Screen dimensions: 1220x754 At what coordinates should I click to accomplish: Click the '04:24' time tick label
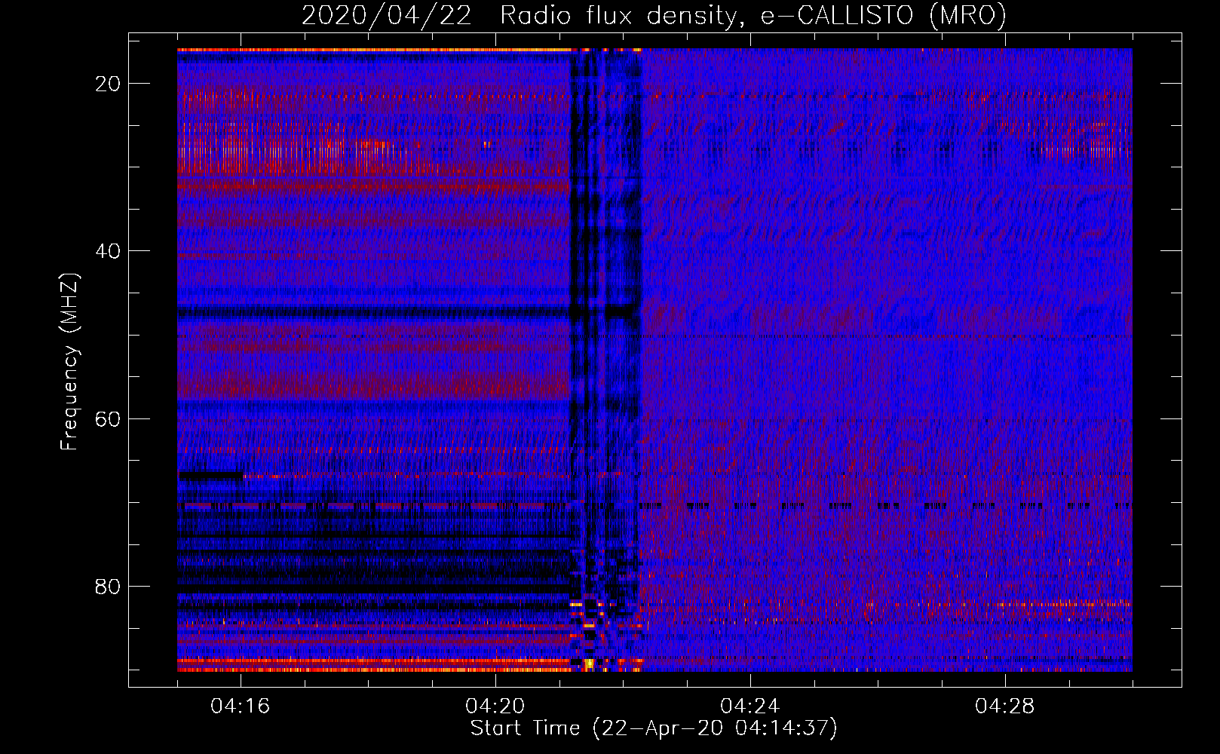tap(750, 706)
